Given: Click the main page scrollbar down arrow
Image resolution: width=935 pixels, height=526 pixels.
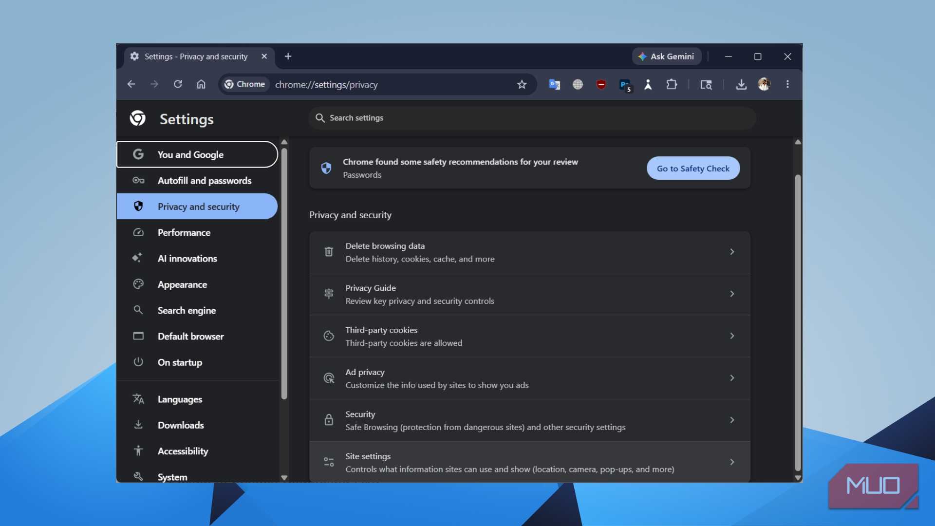Looking at the screenshot, I should (x=798, y=478).
